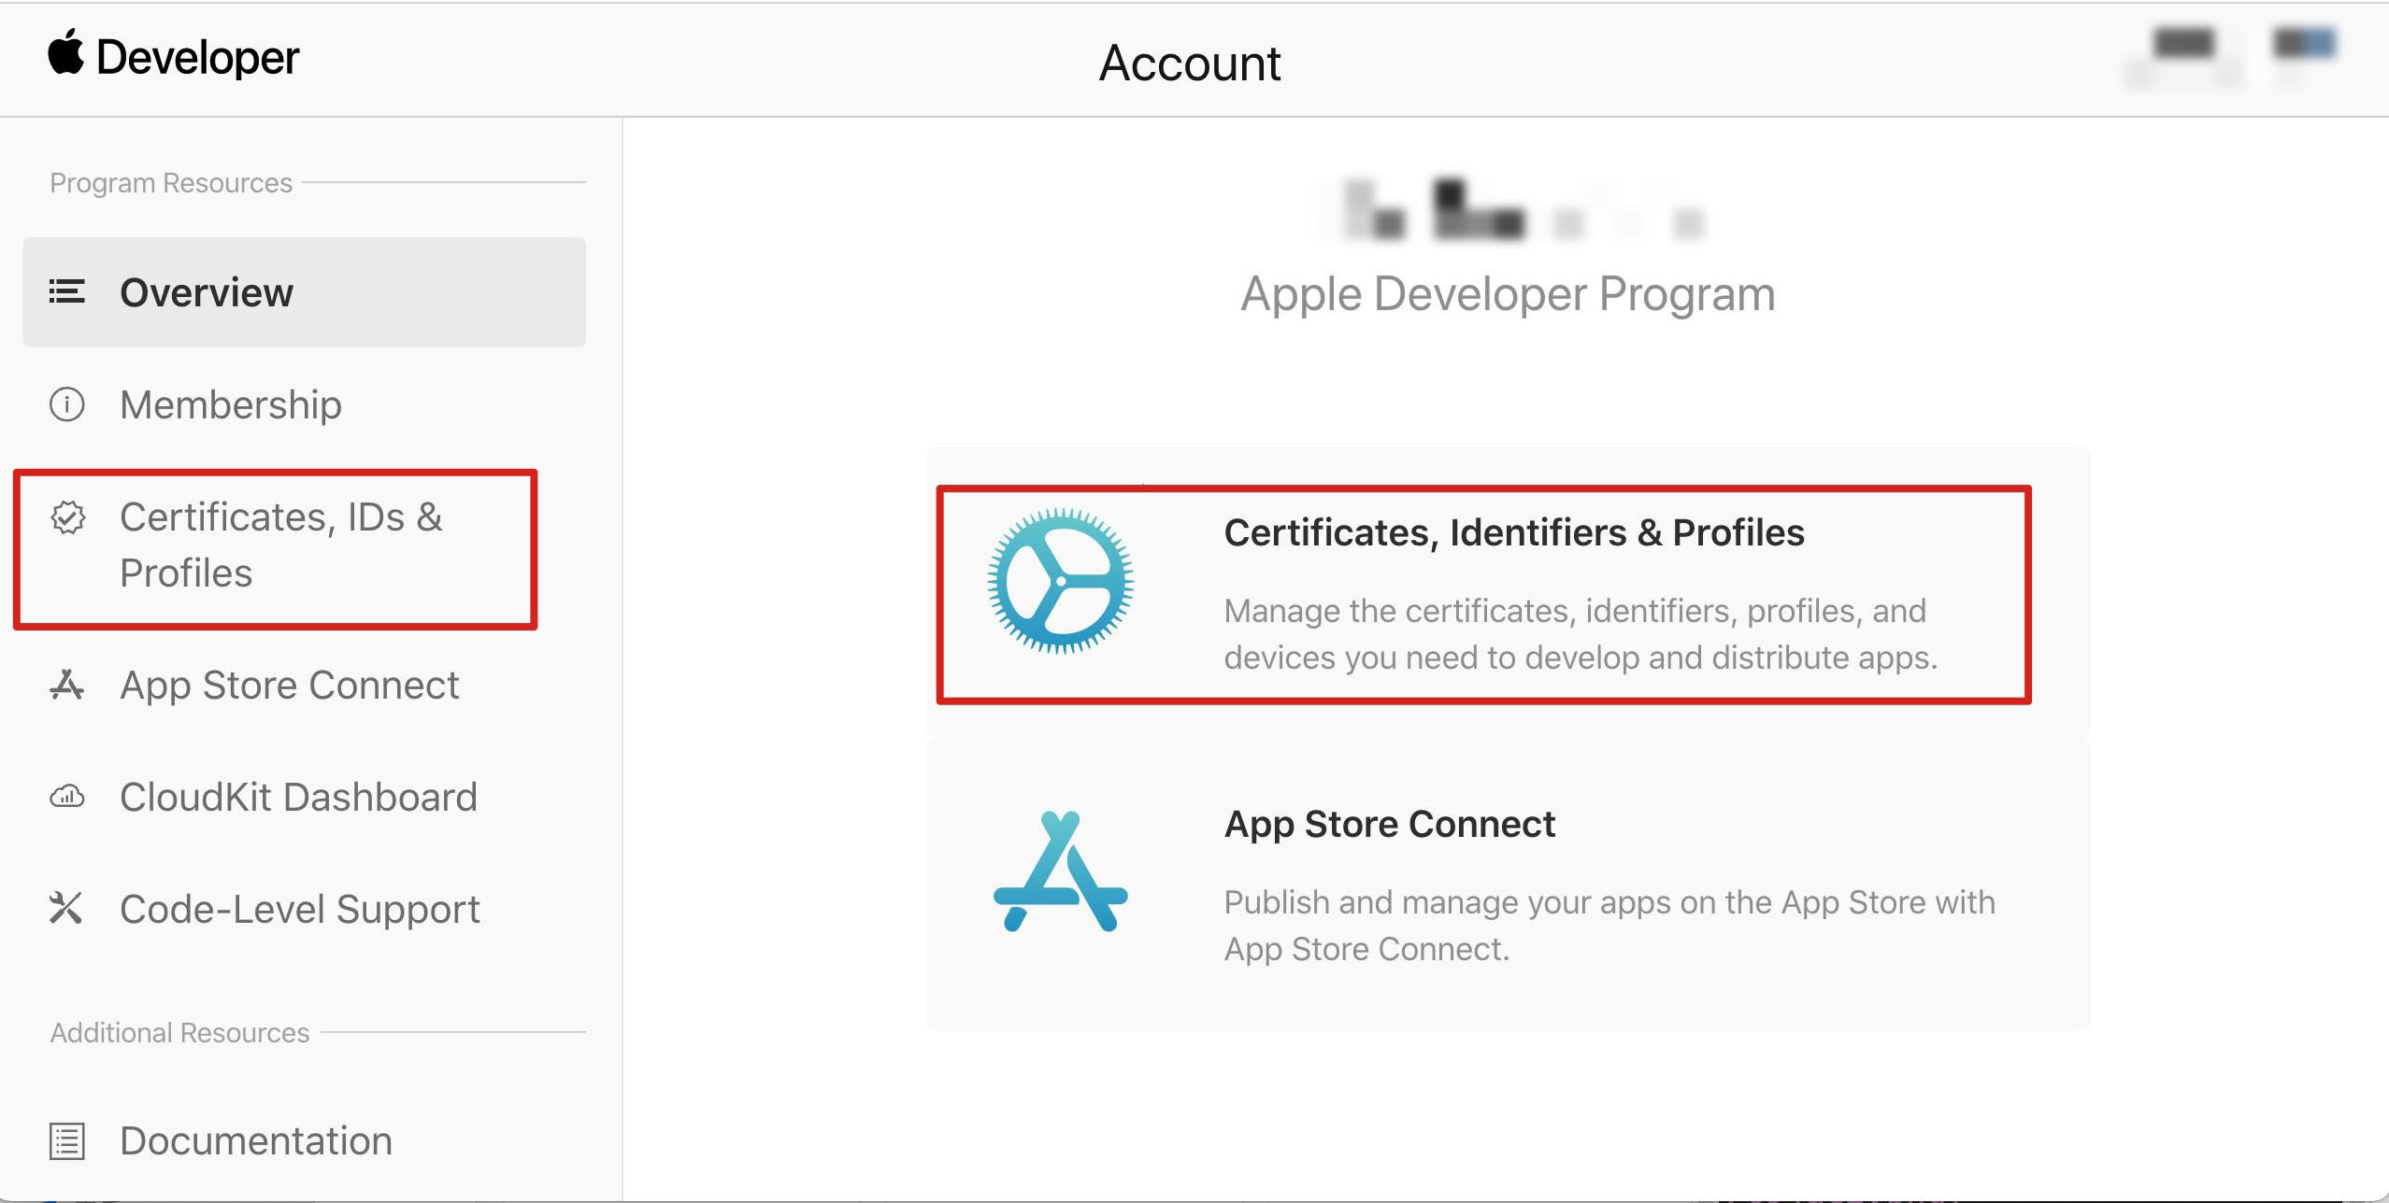The height and width of the screenshot is (1203, 2389).
Task: Click the Apple Developer logo
Action: click(x=174, y=56)
